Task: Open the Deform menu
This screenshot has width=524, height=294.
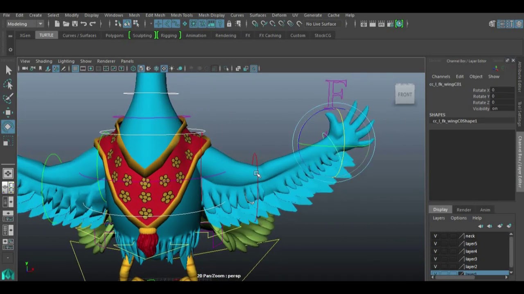Action: point(279,15)
